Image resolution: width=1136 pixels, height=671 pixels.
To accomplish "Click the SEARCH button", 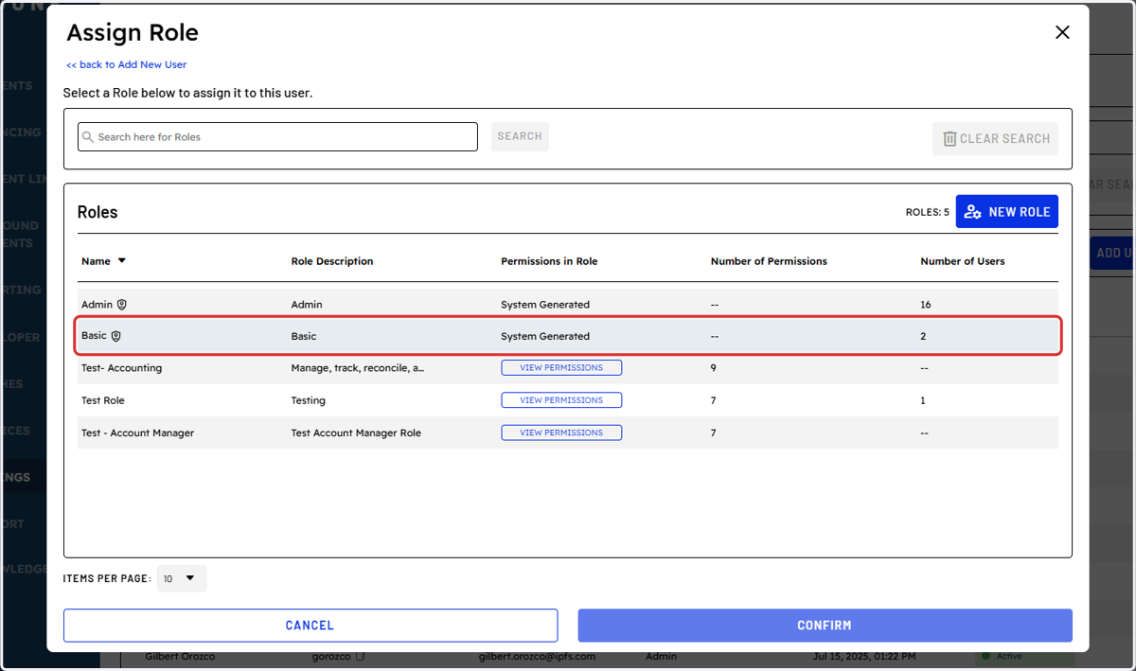I will coord(520,136).
